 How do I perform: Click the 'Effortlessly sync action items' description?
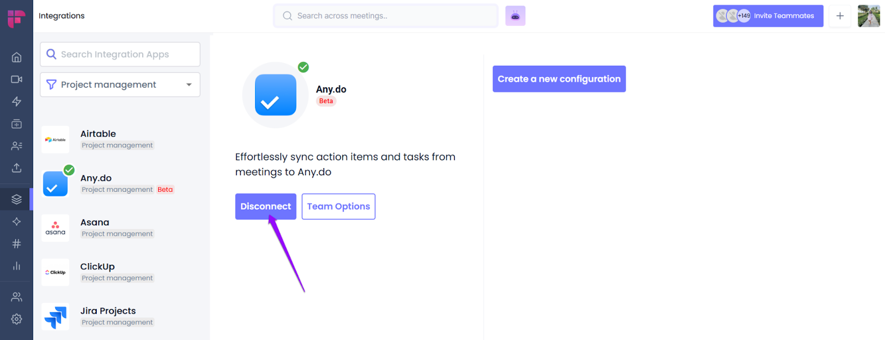[x=345, y=164]
